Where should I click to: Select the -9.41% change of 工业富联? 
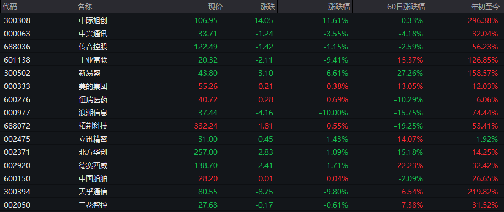point(335,60)
